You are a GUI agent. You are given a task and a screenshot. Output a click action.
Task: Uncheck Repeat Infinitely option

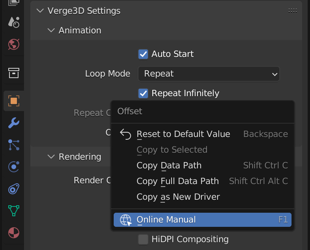[143, 93]
